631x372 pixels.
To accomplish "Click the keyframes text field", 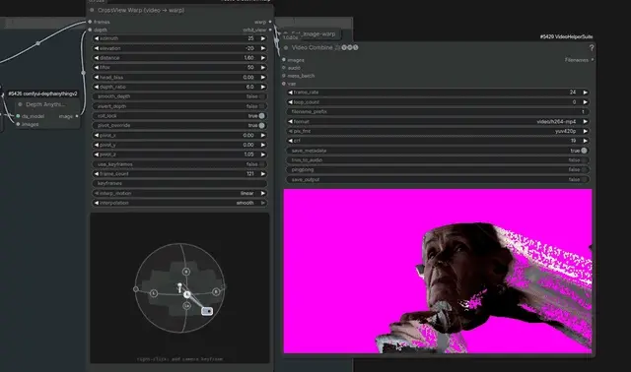I will tap(179, 184).
